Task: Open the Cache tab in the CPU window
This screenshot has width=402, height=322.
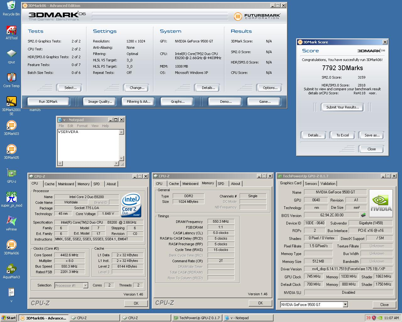Action: pyautogui.click(x=49, y=184)
